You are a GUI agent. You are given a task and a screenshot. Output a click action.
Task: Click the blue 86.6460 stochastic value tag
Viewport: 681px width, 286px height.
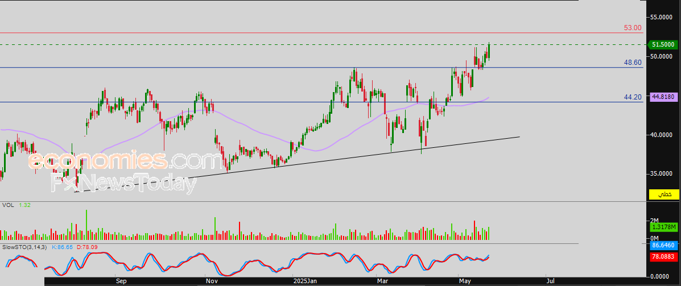coord(663,246)
